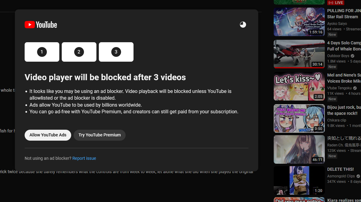
Task: Visit the Ayoko Saiyo channel name
Action: [337, 24]
